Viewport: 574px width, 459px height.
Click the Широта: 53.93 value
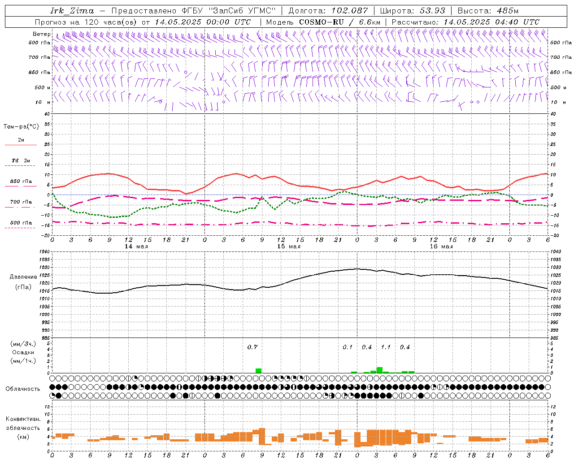(413, 11)
